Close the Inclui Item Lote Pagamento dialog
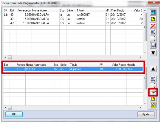 [x=154, y=2]
